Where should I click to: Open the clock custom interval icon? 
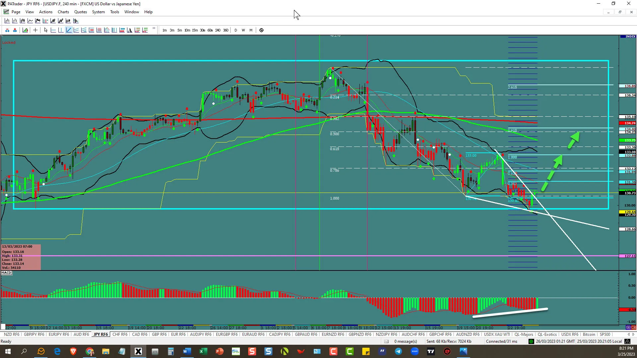point(261,30)
